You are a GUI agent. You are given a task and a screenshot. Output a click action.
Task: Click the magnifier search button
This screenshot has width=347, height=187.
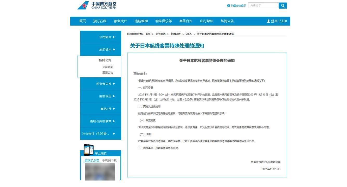pyautogui.click(x=282, y=5)
